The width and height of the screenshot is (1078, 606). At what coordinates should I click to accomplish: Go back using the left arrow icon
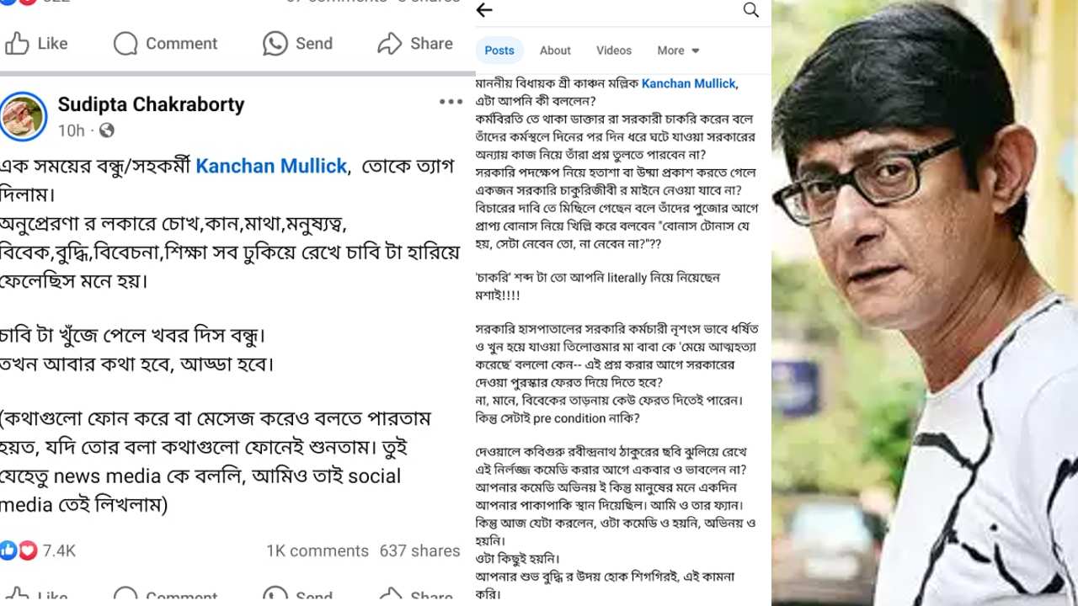point(484,10)
